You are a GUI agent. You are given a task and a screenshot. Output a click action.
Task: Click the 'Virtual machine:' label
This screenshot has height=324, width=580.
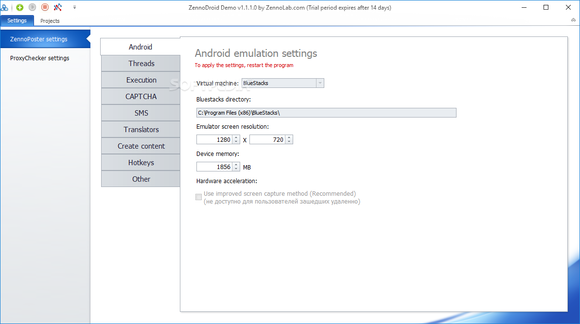(217, 84)
